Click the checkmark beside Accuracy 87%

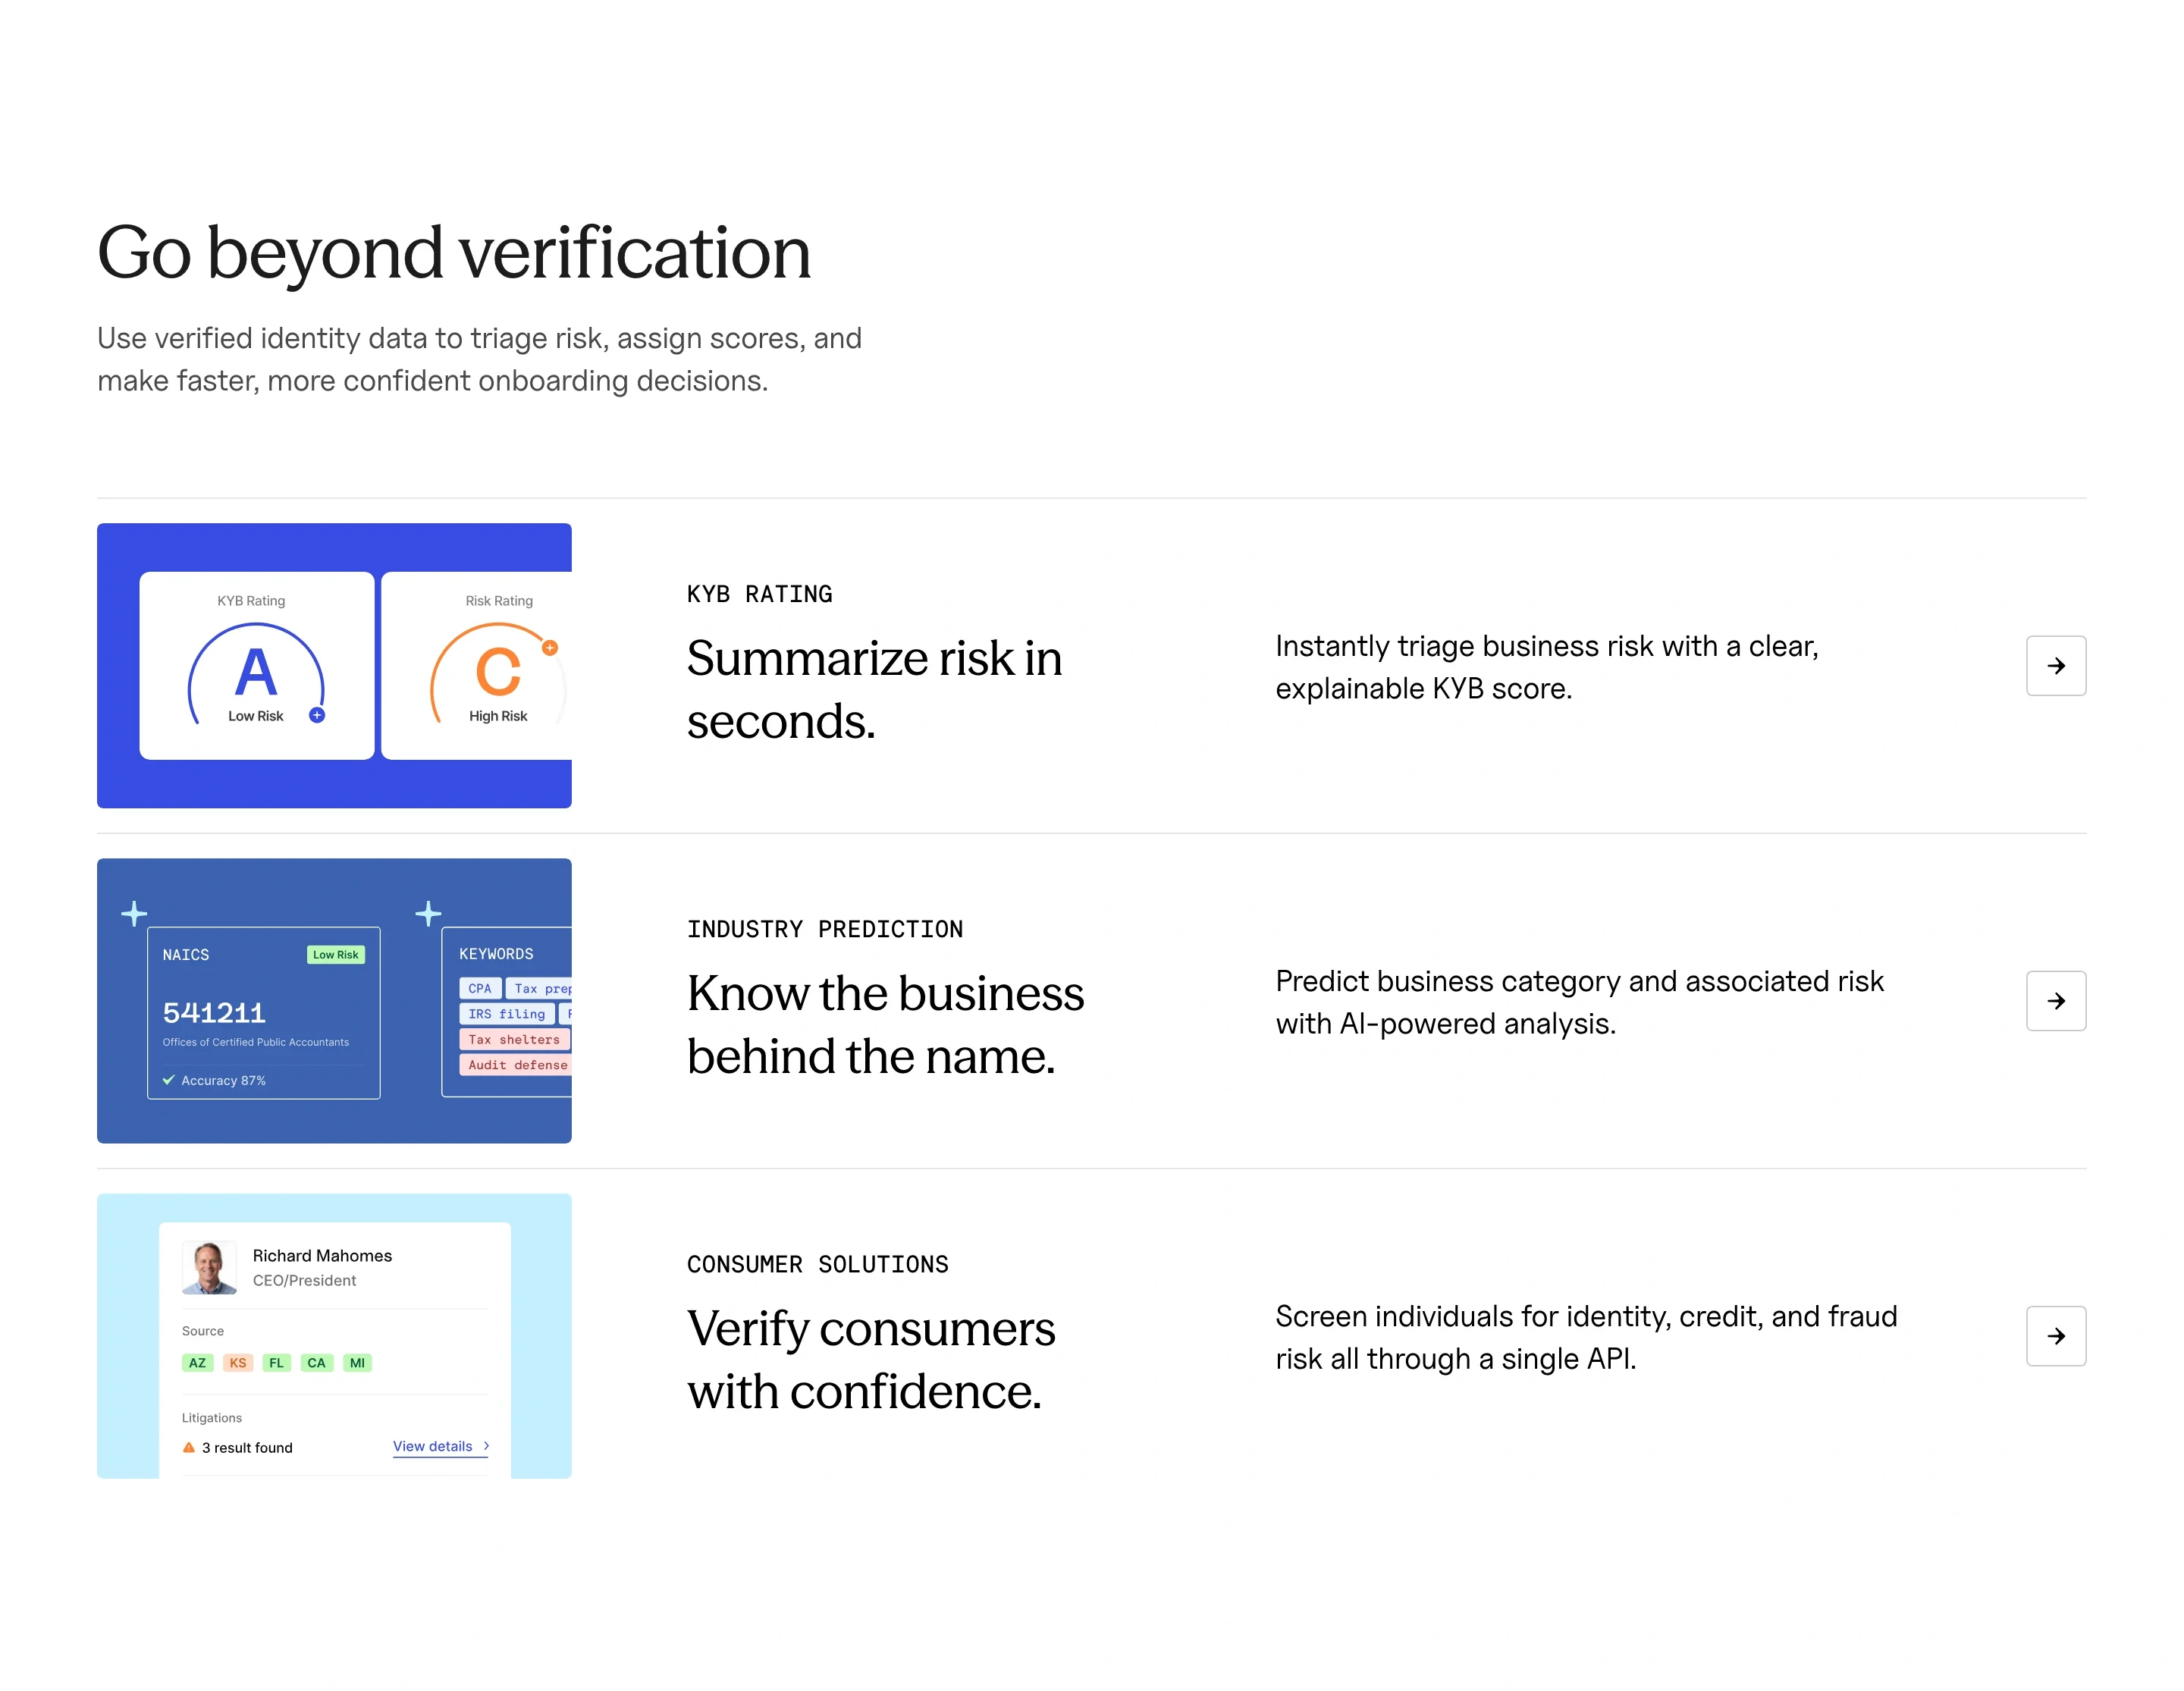click(168, 1080)
